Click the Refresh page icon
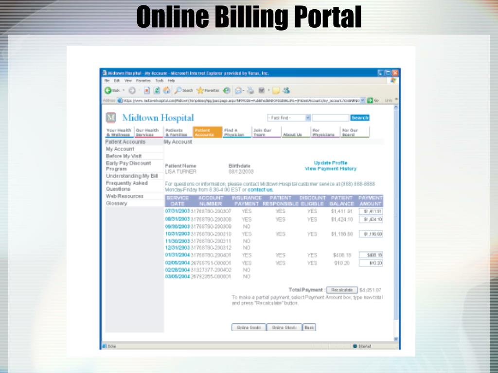The width and height of the screenshot is (498, 373). pyautogui.click(x=157, y=91)
